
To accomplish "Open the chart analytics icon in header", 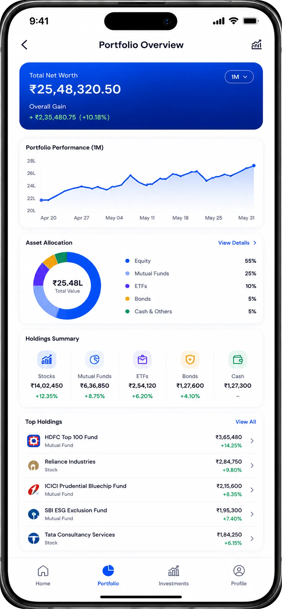I will point(257,45).
